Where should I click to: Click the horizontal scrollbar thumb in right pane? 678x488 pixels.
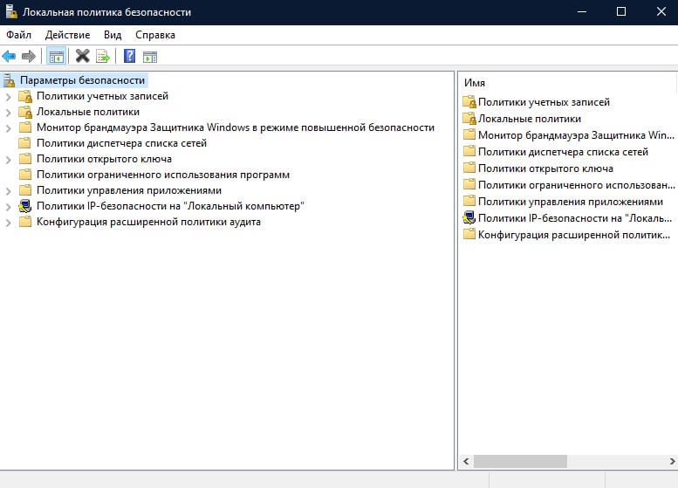pyautogui.click(x=520, y=461)
